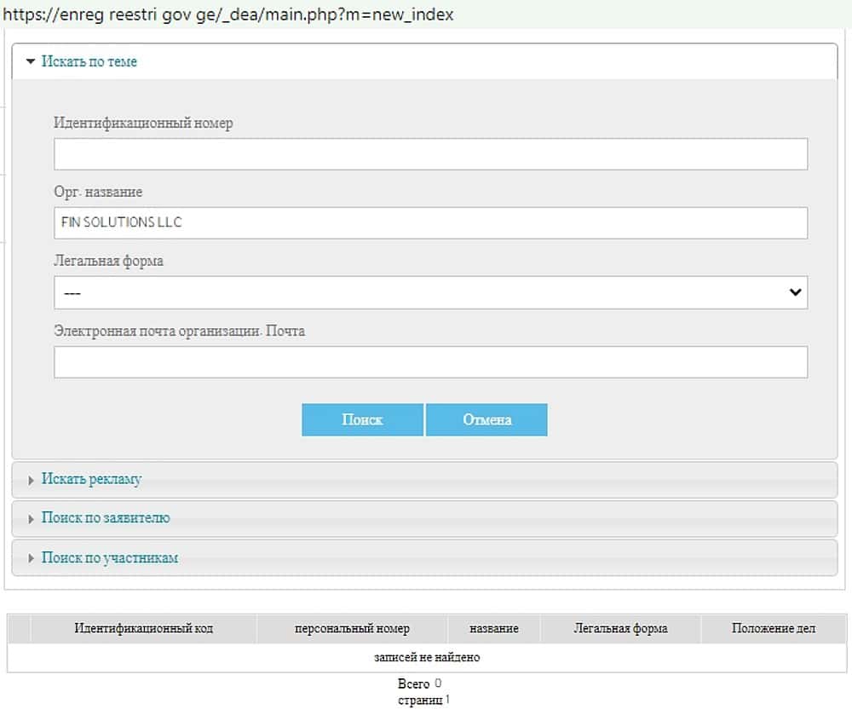This screenshot has width=852, height=715.
Task: Click the 'Положение дел' column header
Action: point(774,629)
